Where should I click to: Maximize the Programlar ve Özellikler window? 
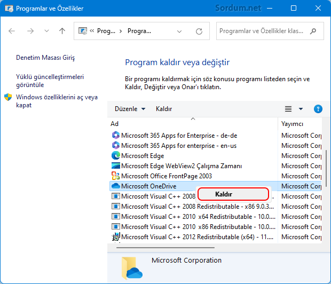pyautogui.click(x=294, y=8)
